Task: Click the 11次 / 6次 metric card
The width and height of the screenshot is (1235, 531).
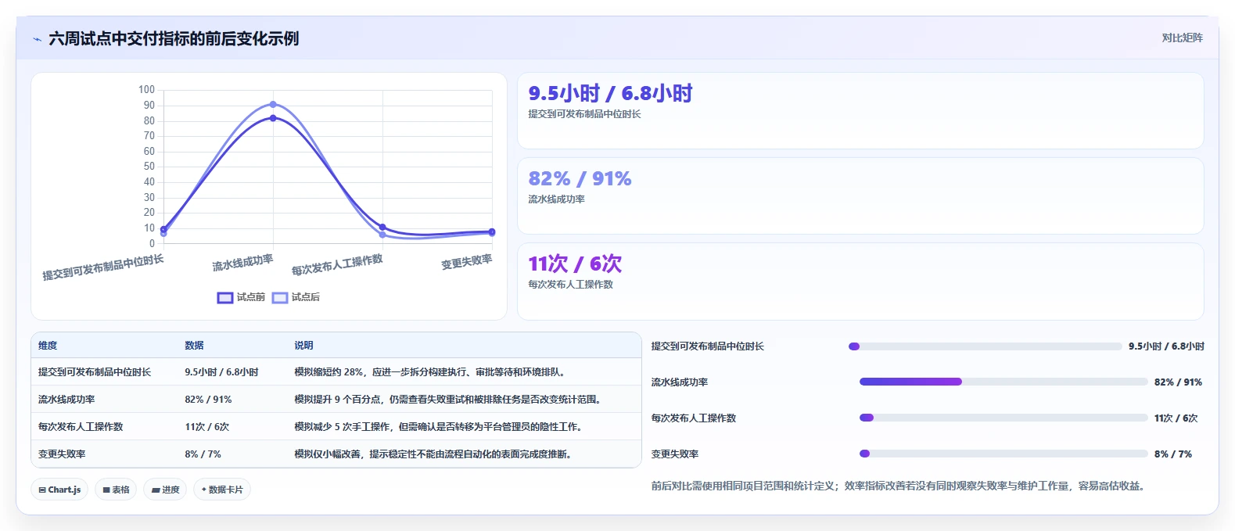Action: coord(860,282)
